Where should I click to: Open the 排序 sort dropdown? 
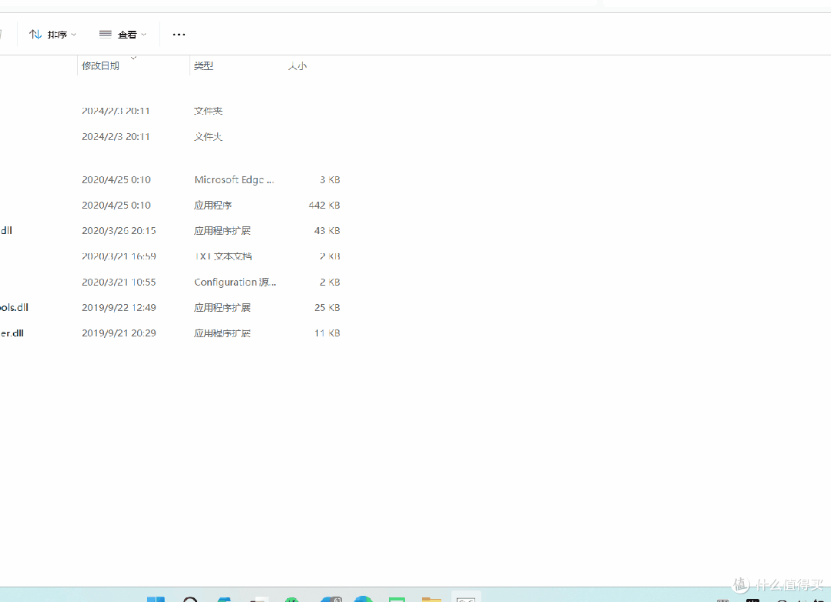click(x=52, y=35)
